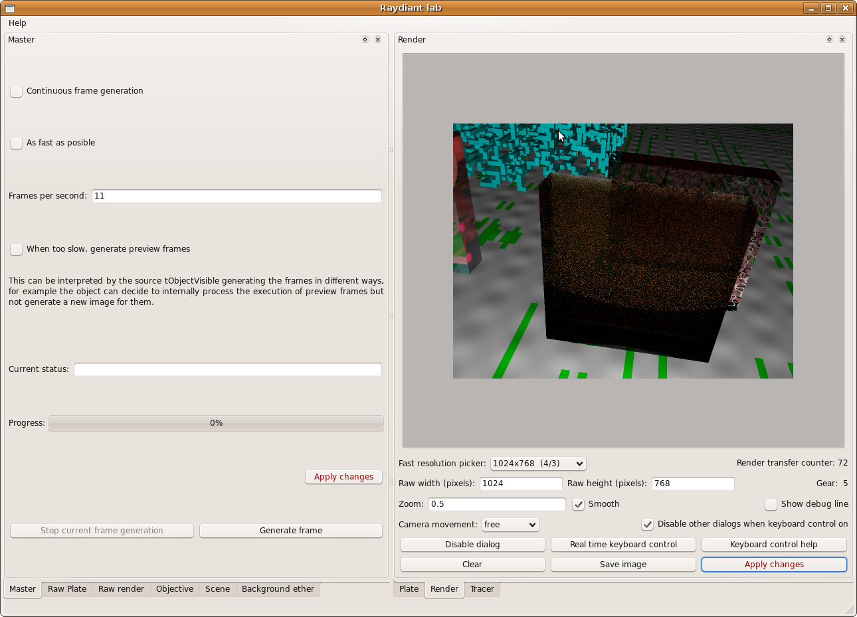Open the Fast resolution picker dropdown

coord(537,464)
